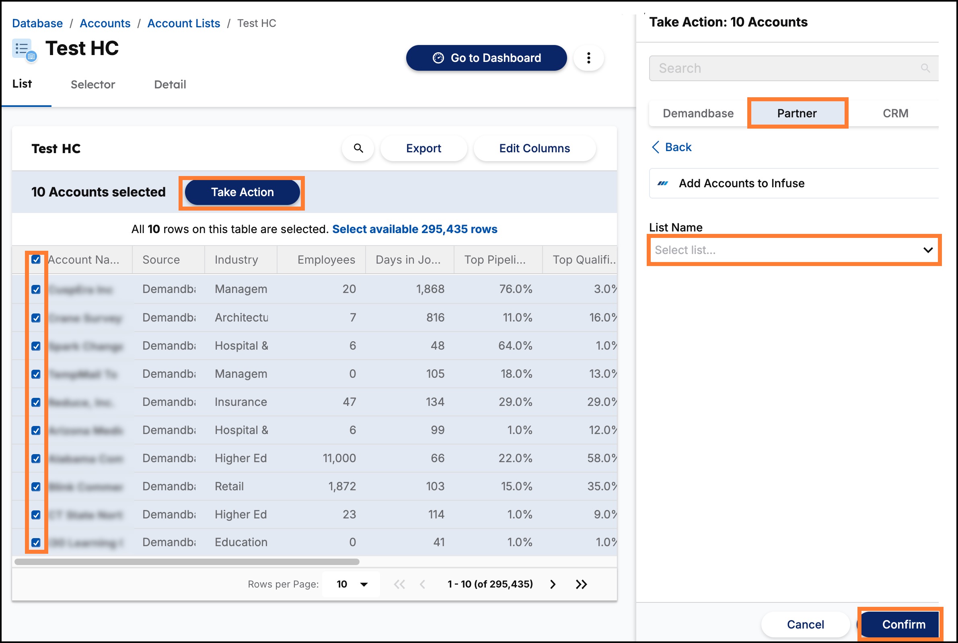Viewport: 958px width, 643px height.
Task: Uncheck the row with 48 days in journey
Action: (36, 346)
